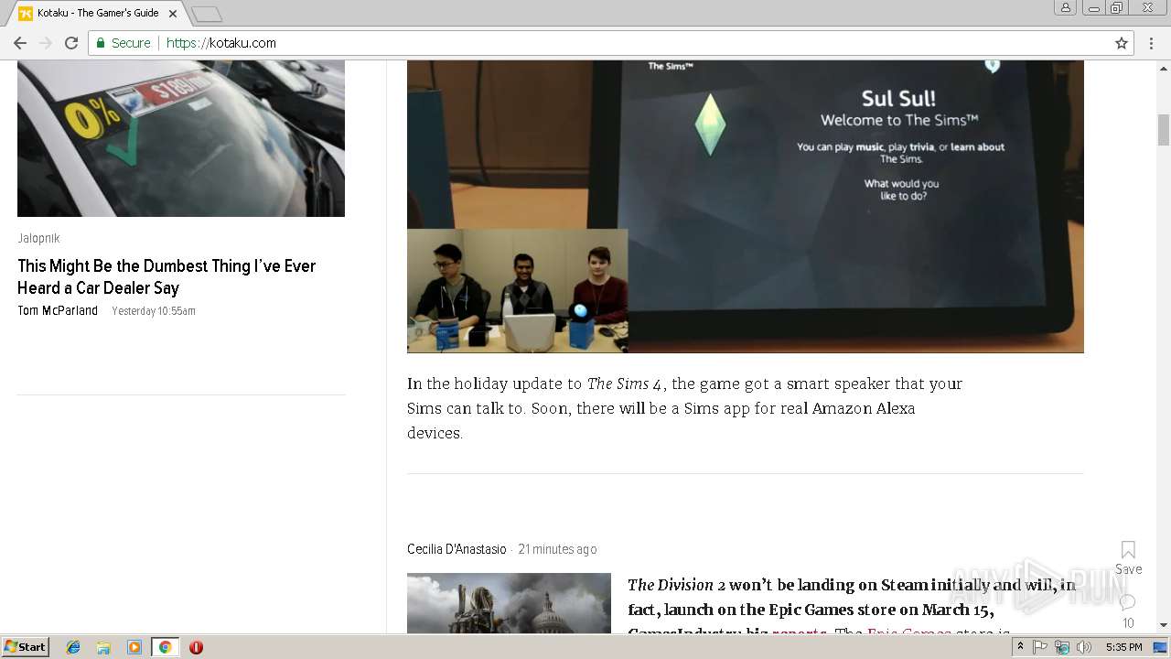Open the Opera taskbar icon
Viewport: 1171px width, 659px height.
click(196, 647)
